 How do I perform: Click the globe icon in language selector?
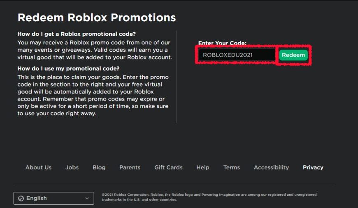click(x=21, y=198)
